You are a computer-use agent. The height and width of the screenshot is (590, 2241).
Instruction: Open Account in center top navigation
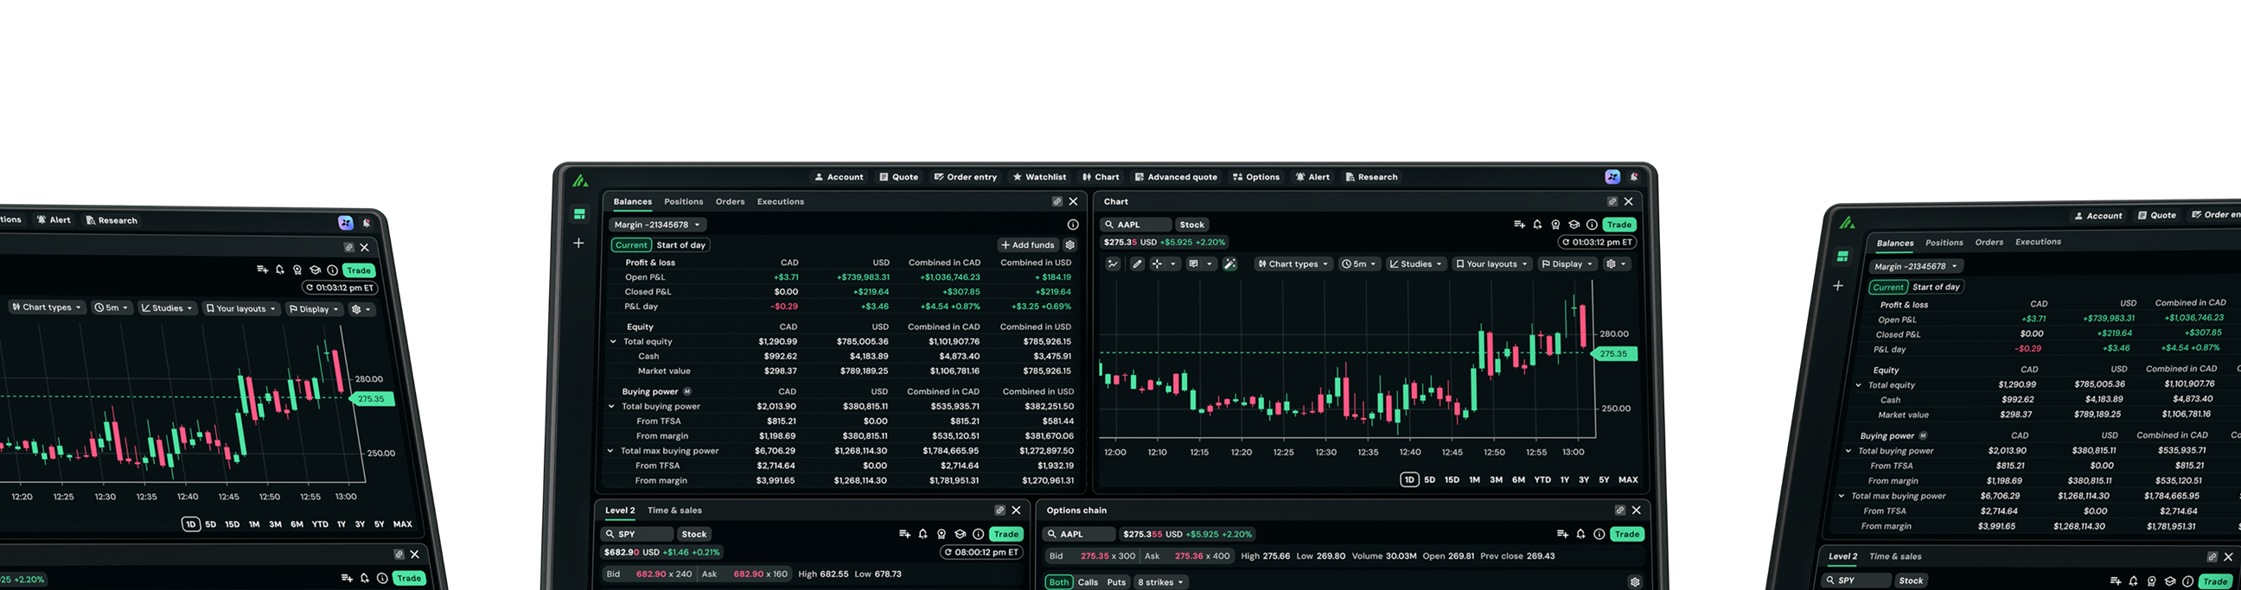839,177
